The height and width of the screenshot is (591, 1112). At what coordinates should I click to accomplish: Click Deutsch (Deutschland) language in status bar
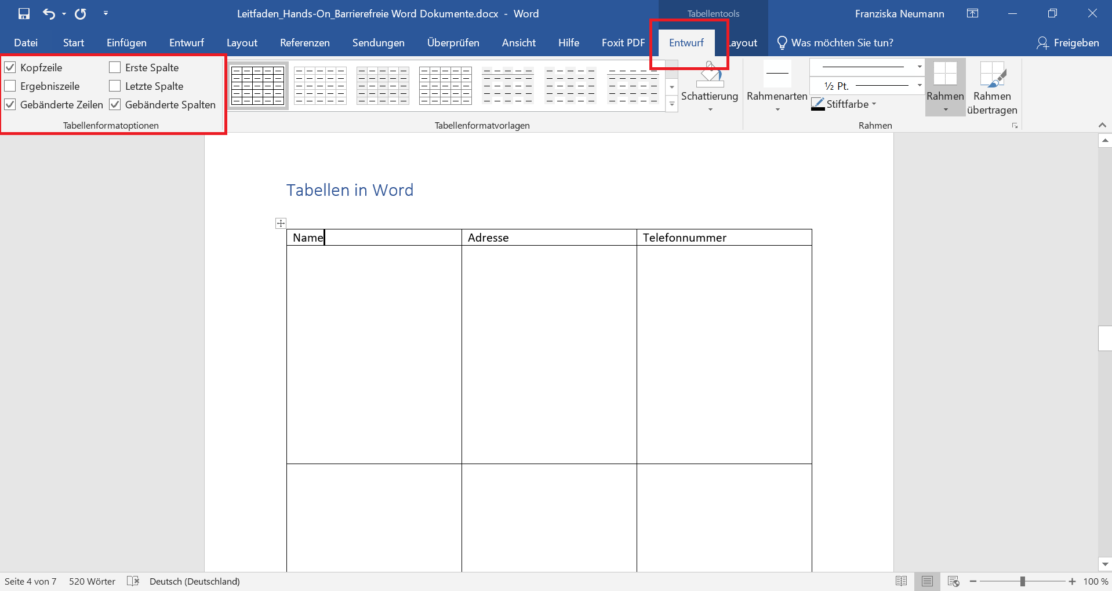tap(194, 581)
